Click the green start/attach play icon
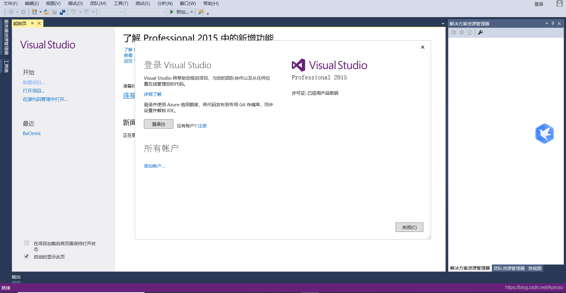This screenshot has width=566, height=293. [172, 12]
